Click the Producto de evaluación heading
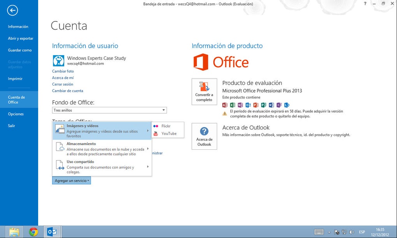 pyautogui.click(x=252, y=83)
